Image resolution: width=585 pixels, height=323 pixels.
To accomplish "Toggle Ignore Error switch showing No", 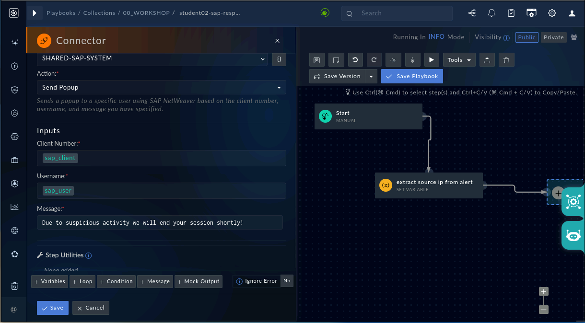I will [x=287, y=281].
